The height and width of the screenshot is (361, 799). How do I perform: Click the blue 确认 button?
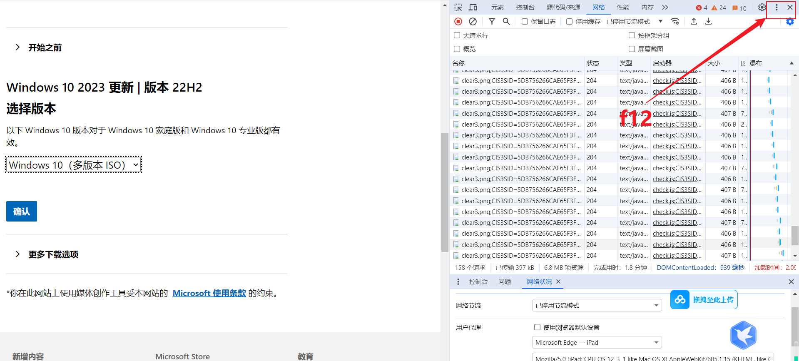[x=22, y=211]
